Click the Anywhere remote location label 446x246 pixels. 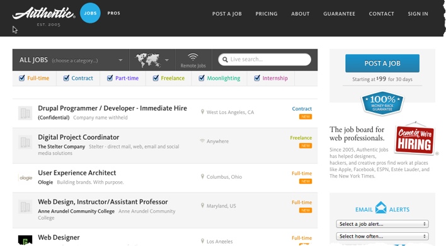pyautogui.click(x=217, y=141)
